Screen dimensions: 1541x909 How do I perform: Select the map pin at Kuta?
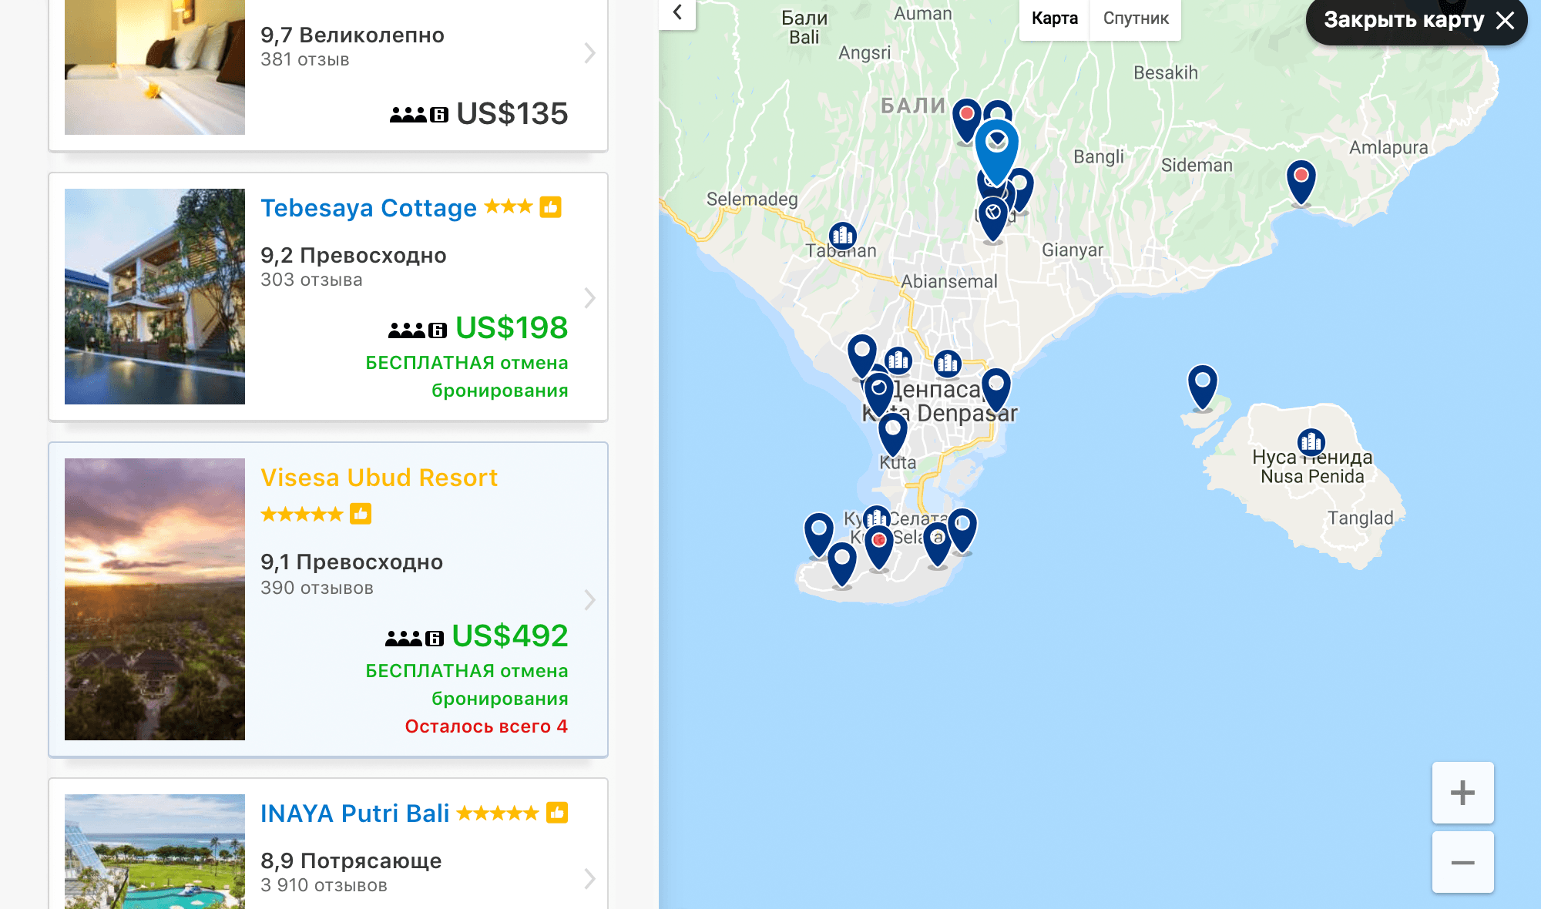pyautogui.click(x=892, y=435)
